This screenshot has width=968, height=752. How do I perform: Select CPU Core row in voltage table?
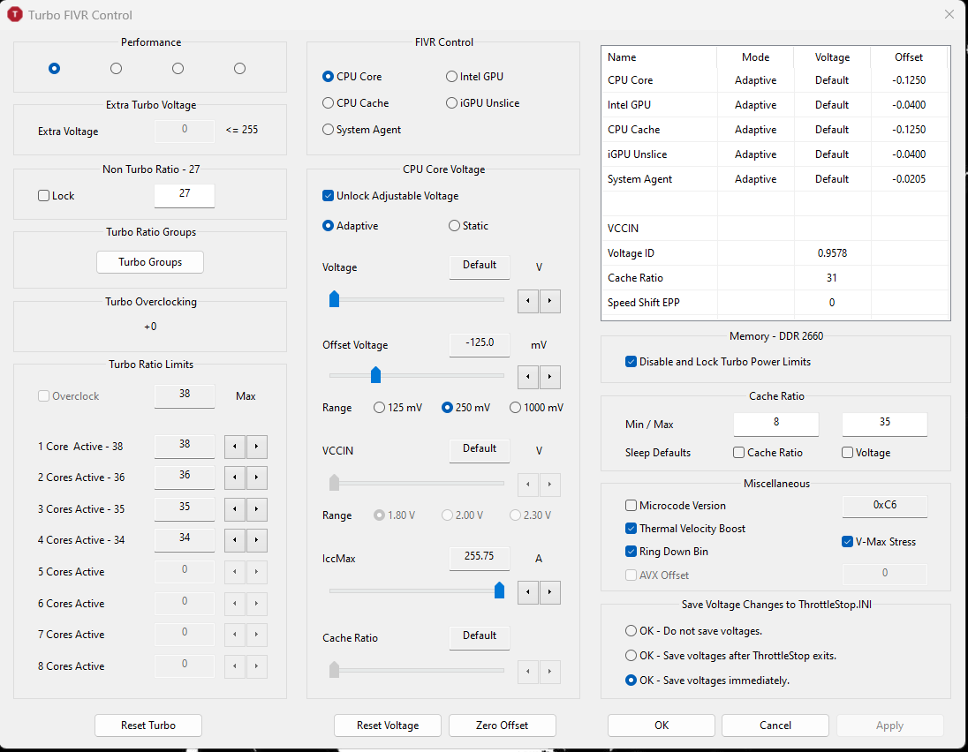[775, 80]
